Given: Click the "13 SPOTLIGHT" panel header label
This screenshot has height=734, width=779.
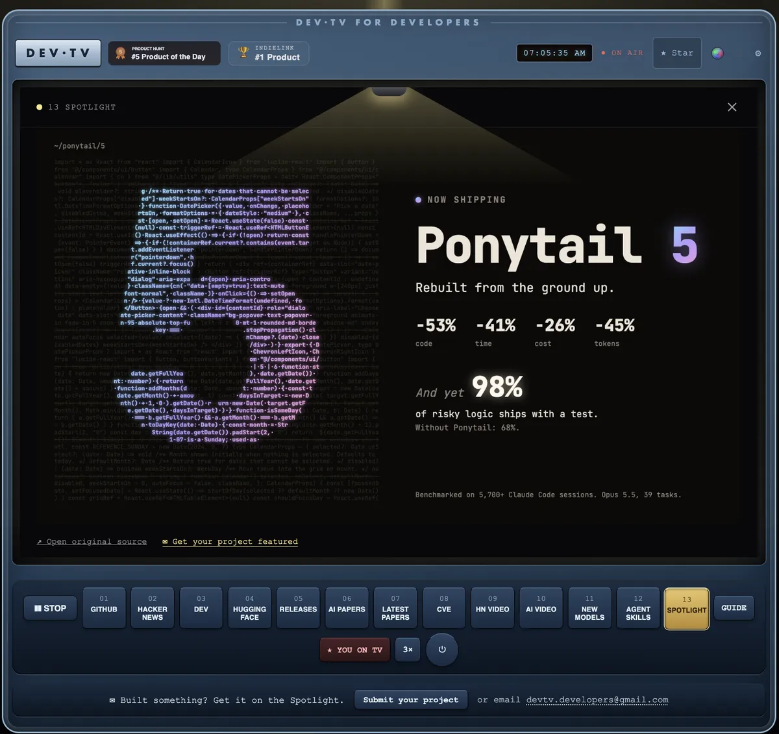Looking at the screenshot, I should pyautogui.click(x=82, y=107).
